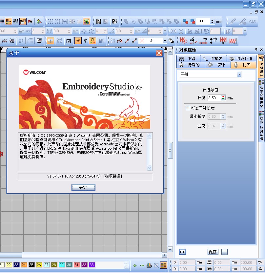The image size is (265, 273).
Task: Select color swatch 29 cyan
Action: click(61, 265)
